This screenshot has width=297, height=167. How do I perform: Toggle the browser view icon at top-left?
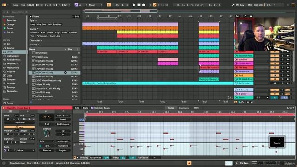coord(4,5)
